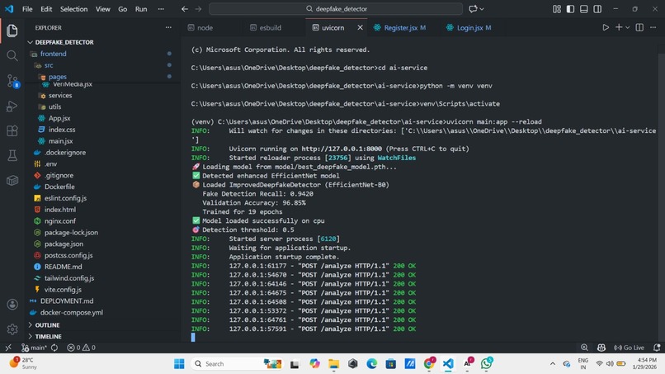
Task: Open the Edit menu
Action: coord(46,9)
